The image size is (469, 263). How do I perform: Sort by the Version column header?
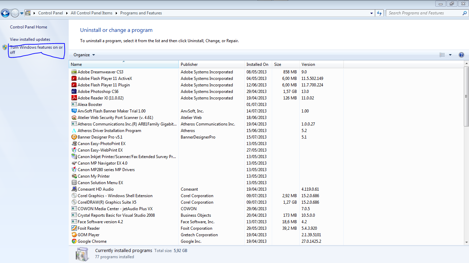click(x=321, y=64)
